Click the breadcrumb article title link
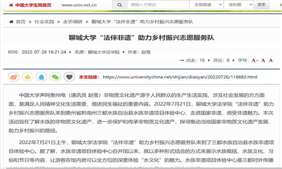Image resolution: width=282 pixels, height=169 pixels. point(142,22)
